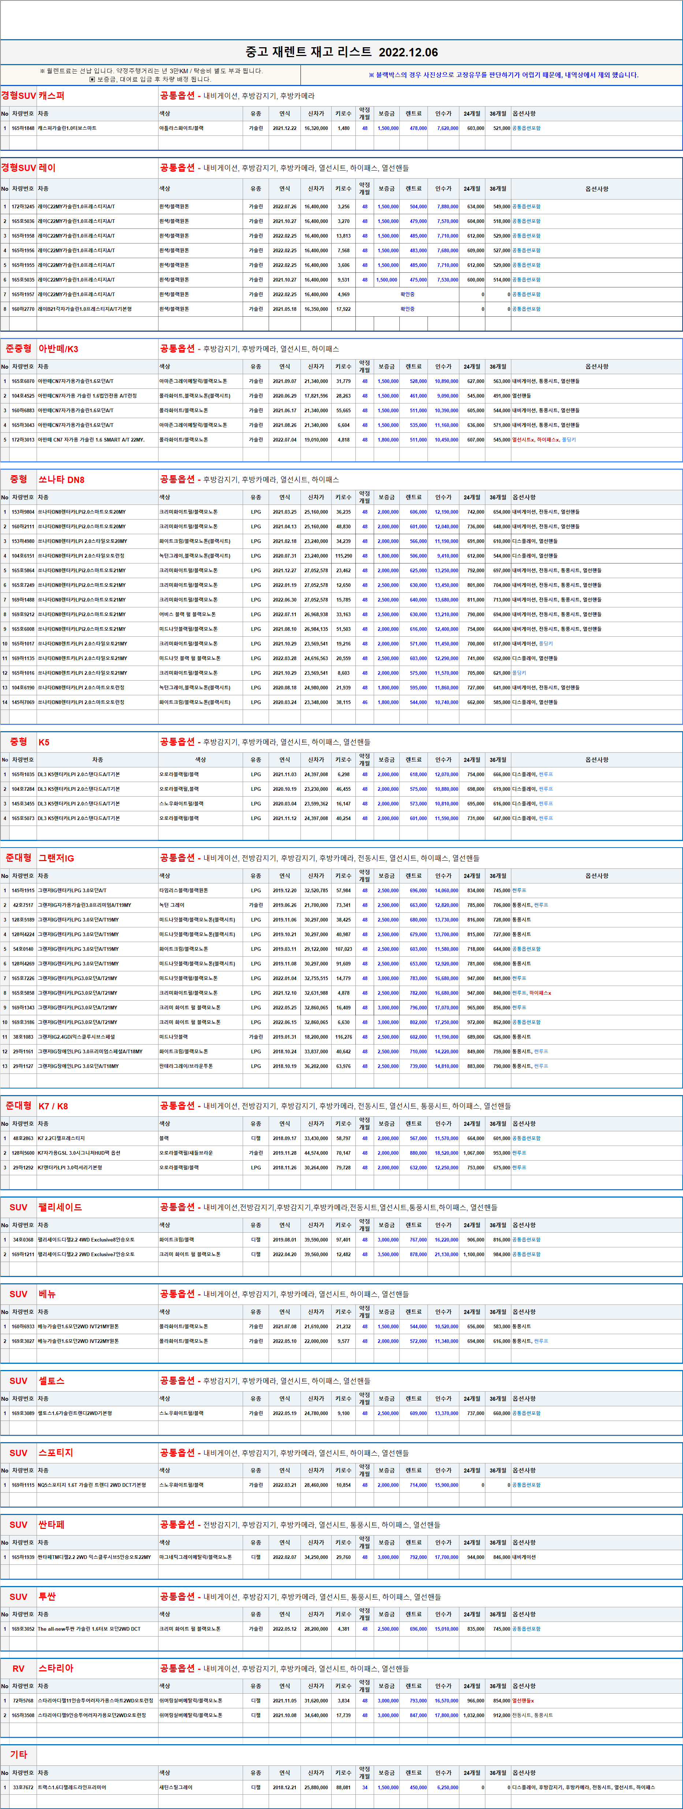Viewport: 683px width, 1809px height.
Task: Select plate number '33호7672'
Action: (x=23, y=1787)
